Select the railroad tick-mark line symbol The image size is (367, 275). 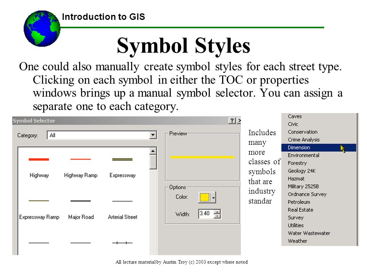tap(122, 243)
